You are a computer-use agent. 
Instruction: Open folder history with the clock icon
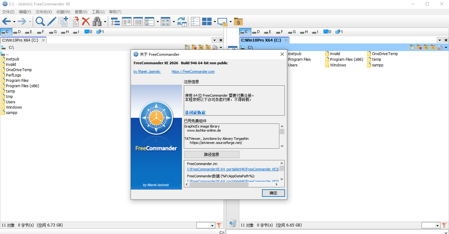click(x=187, y=47)
